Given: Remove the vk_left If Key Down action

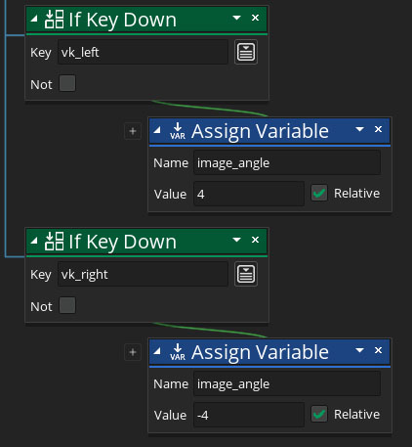Looking at the screenshot, I should [255, 18].
